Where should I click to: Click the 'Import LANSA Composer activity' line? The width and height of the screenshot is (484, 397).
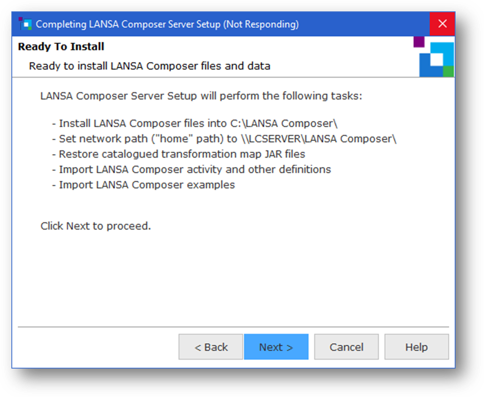191,170
